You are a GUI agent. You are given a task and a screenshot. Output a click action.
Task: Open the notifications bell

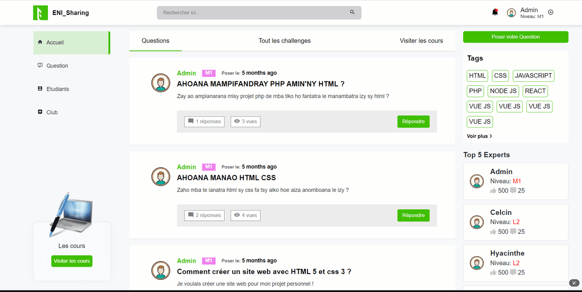495,12
